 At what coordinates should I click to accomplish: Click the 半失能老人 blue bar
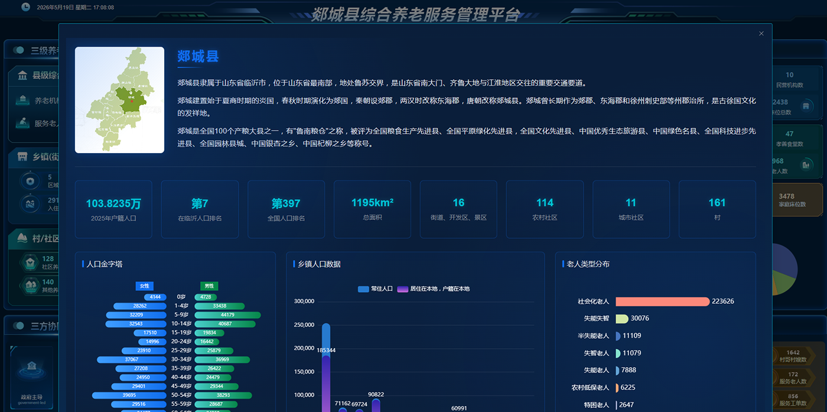pos(618,336)
